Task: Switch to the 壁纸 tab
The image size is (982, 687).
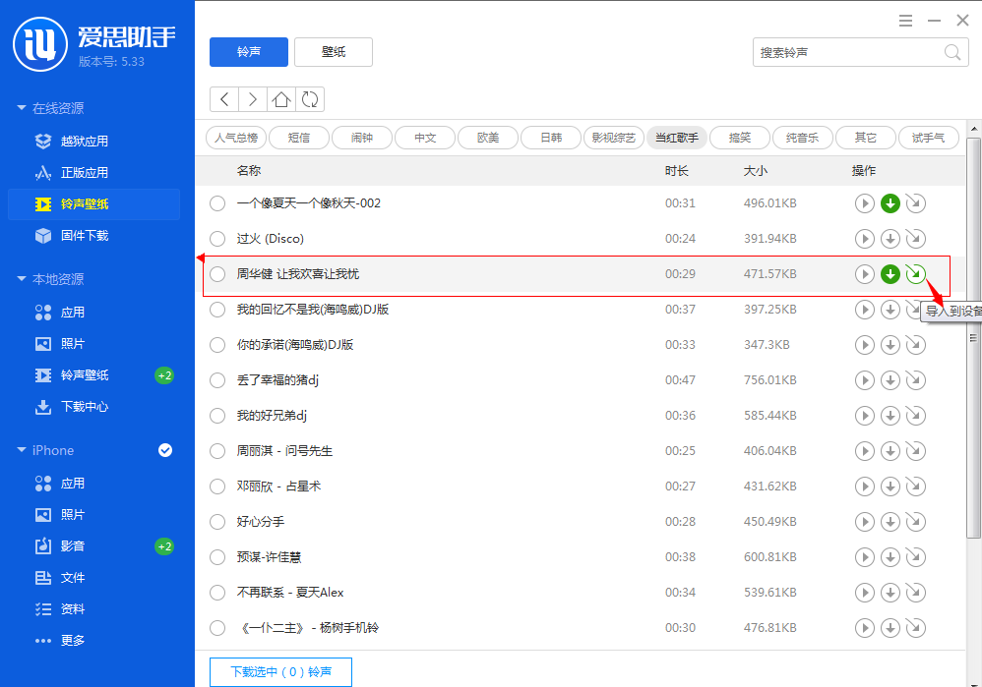Action: pyautogui.click(x=333, y=52)
